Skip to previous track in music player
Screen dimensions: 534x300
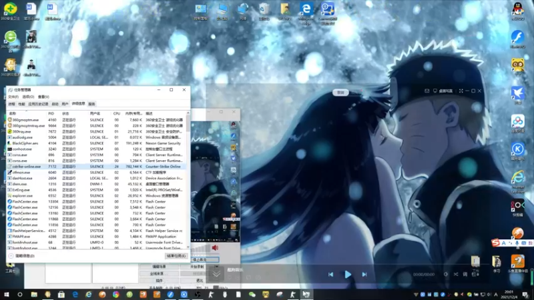click(x=330, y=275)
